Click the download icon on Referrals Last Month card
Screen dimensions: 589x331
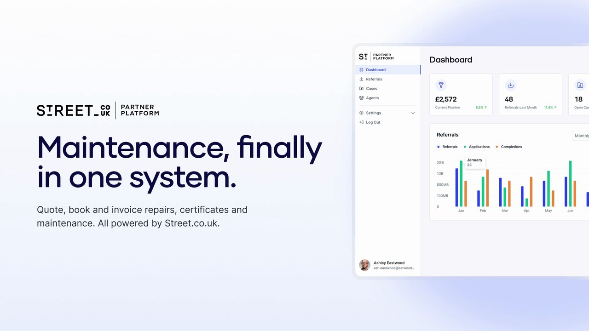tap(510, 85)
